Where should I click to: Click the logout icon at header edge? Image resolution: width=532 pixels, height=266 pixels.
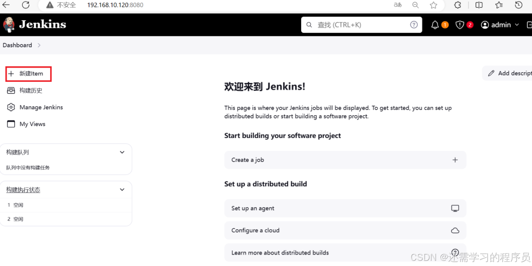(529, 25)
